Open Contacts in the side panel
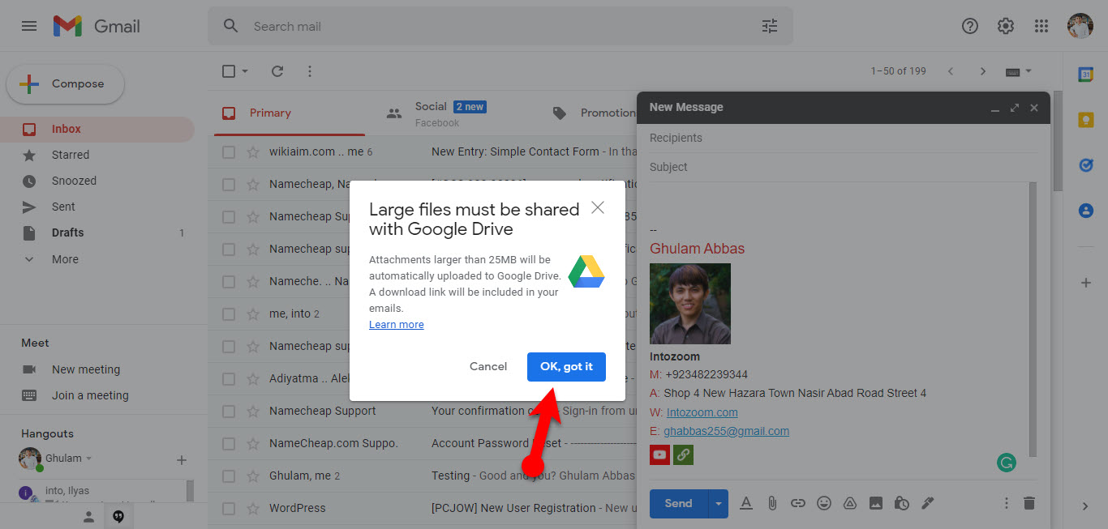1108x529 pixels. point(1085,211)
